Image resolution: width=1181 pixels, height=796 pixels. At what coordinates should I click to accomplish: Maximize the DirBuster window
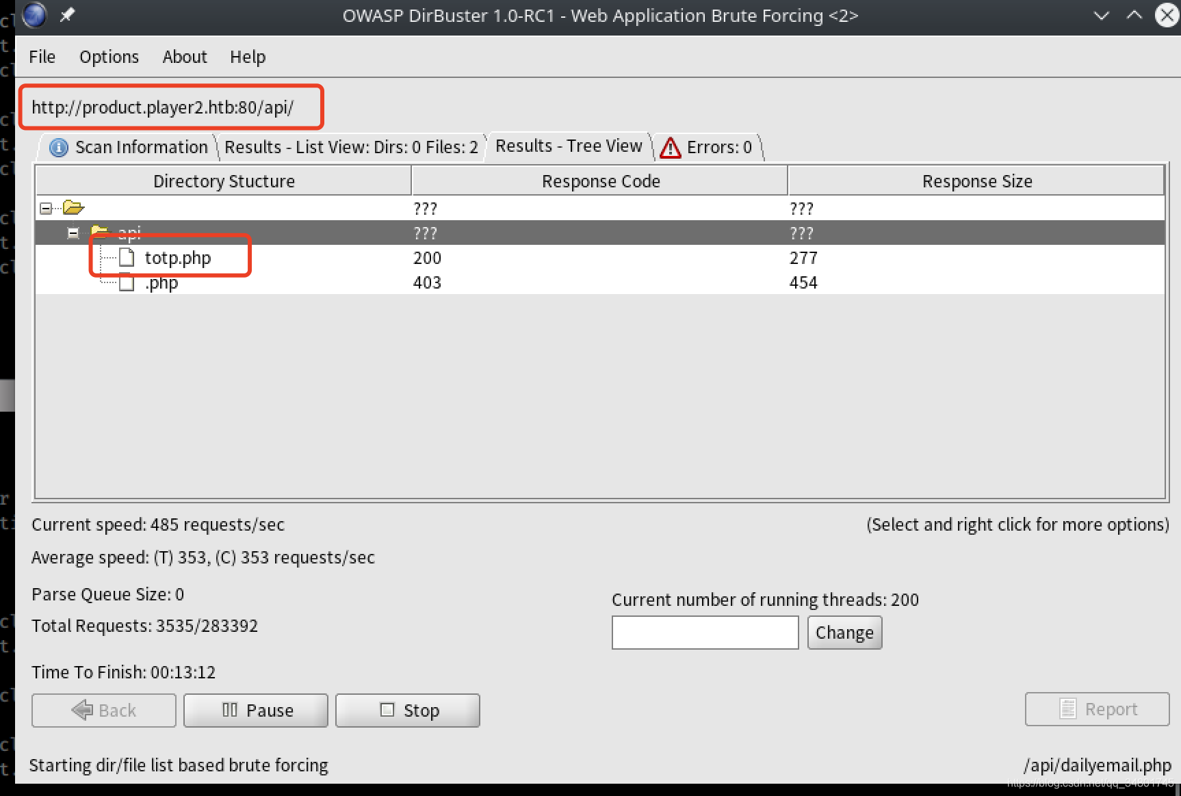click(1134, 15)
